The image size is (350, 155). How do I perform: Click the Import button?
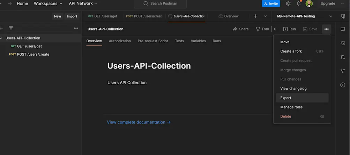[72, 16]
